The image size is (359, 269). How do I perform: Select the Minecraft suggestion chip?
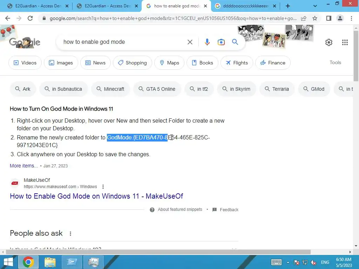tap(110, 89)
